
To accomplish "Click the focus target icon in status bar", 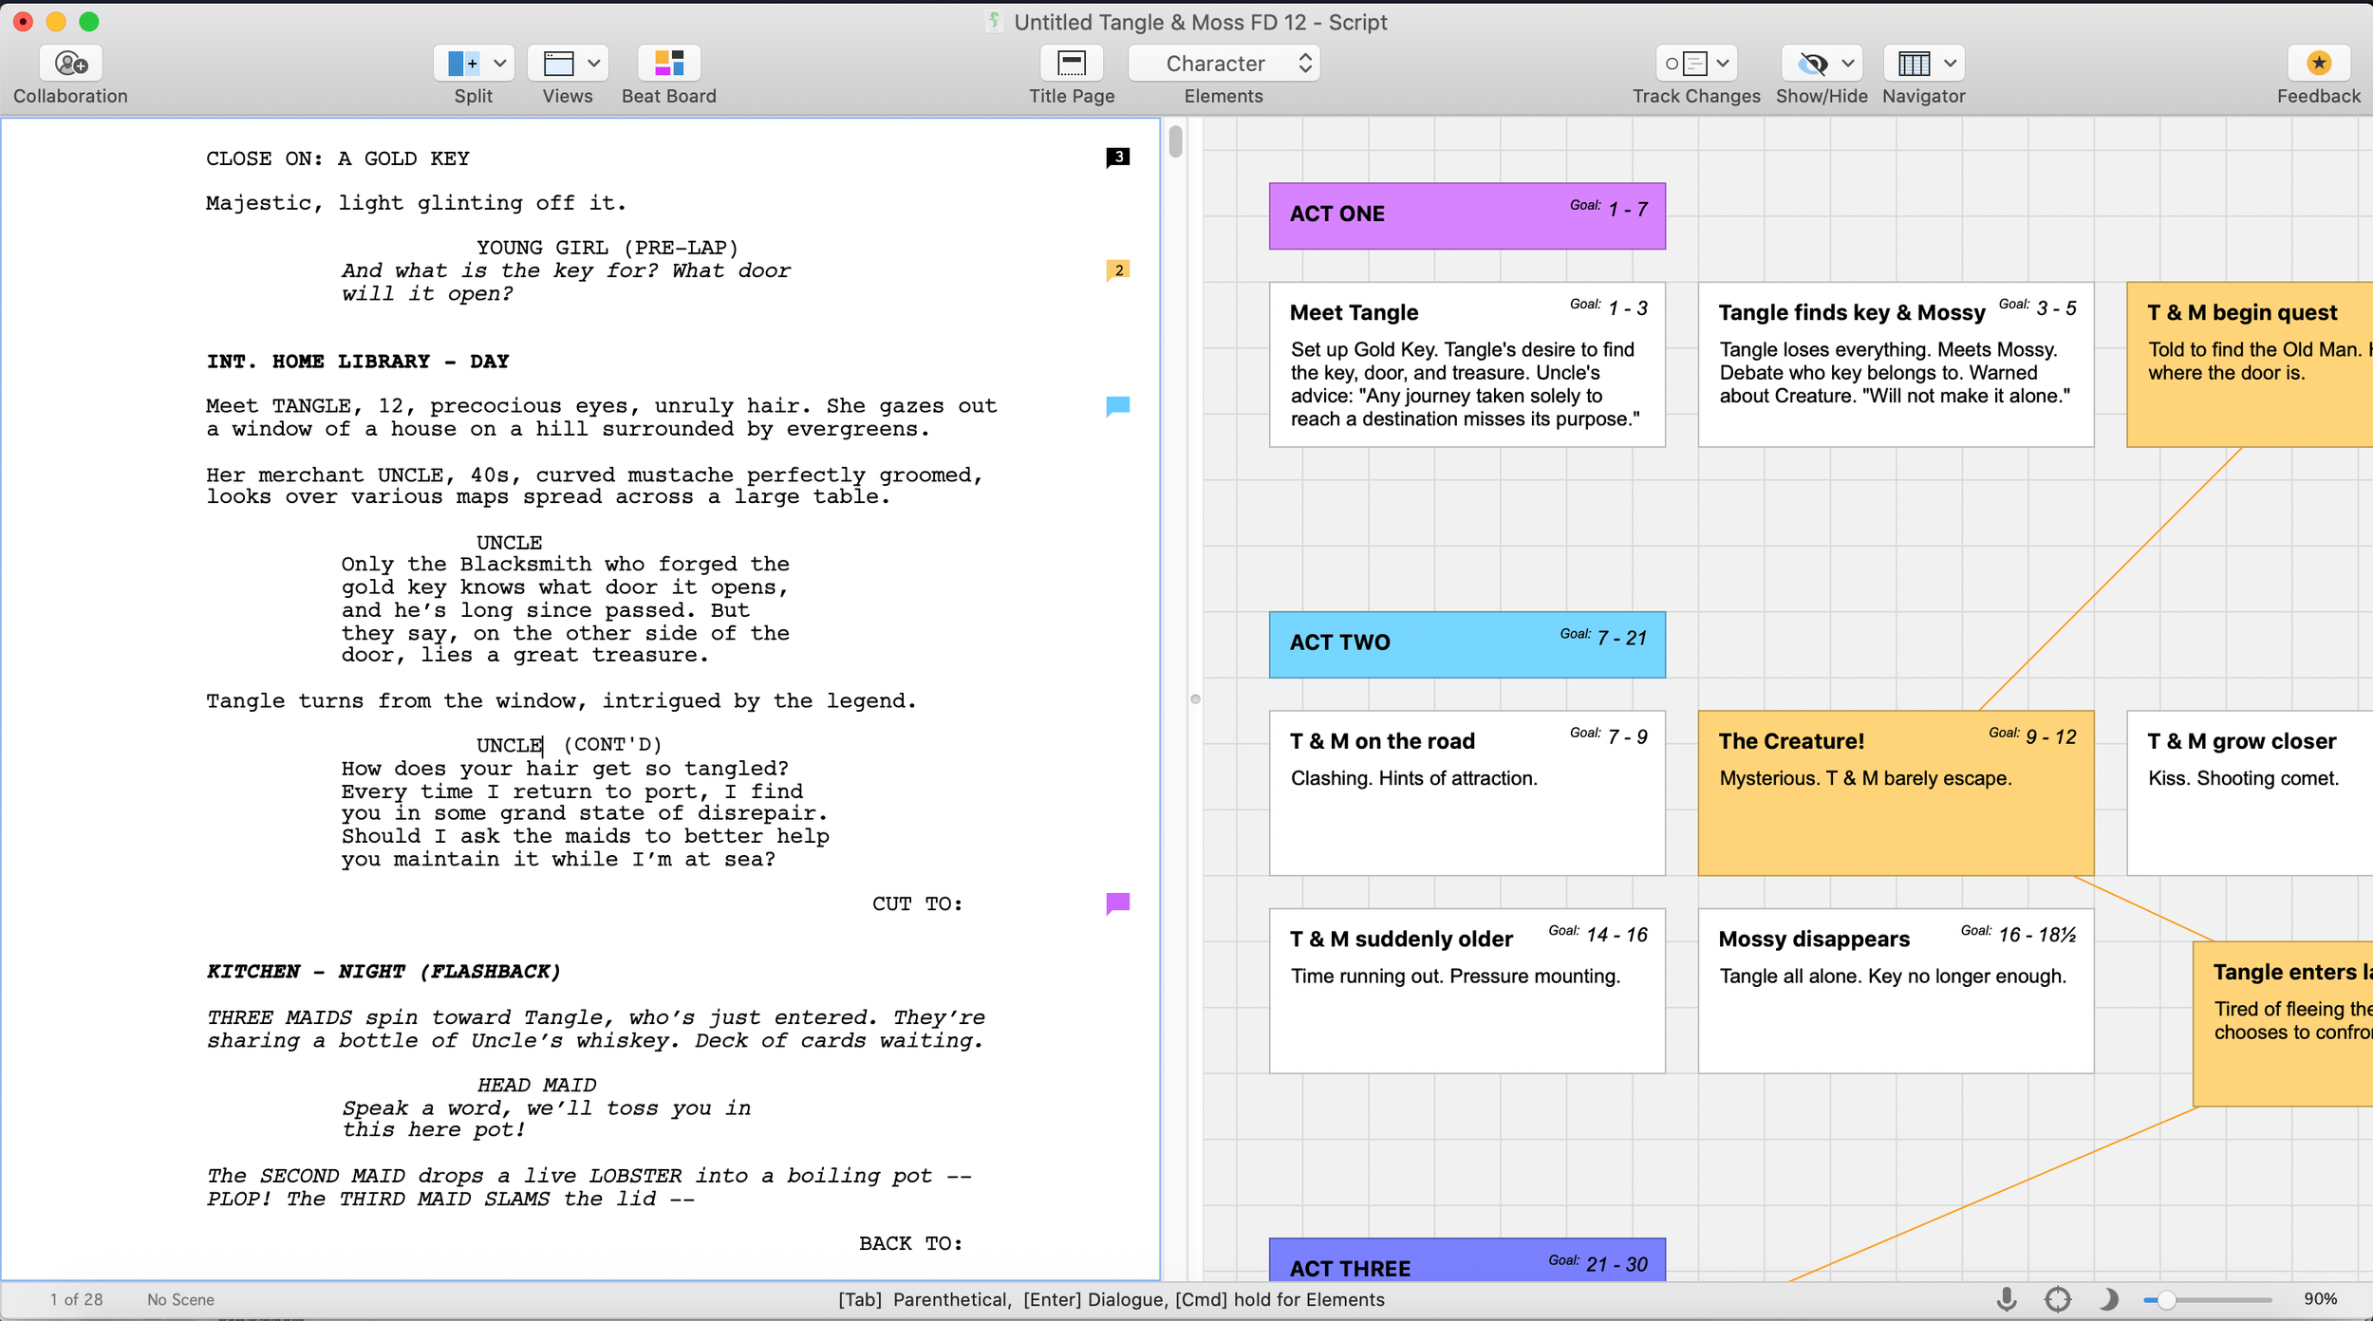I will tap(2058, 1299).
